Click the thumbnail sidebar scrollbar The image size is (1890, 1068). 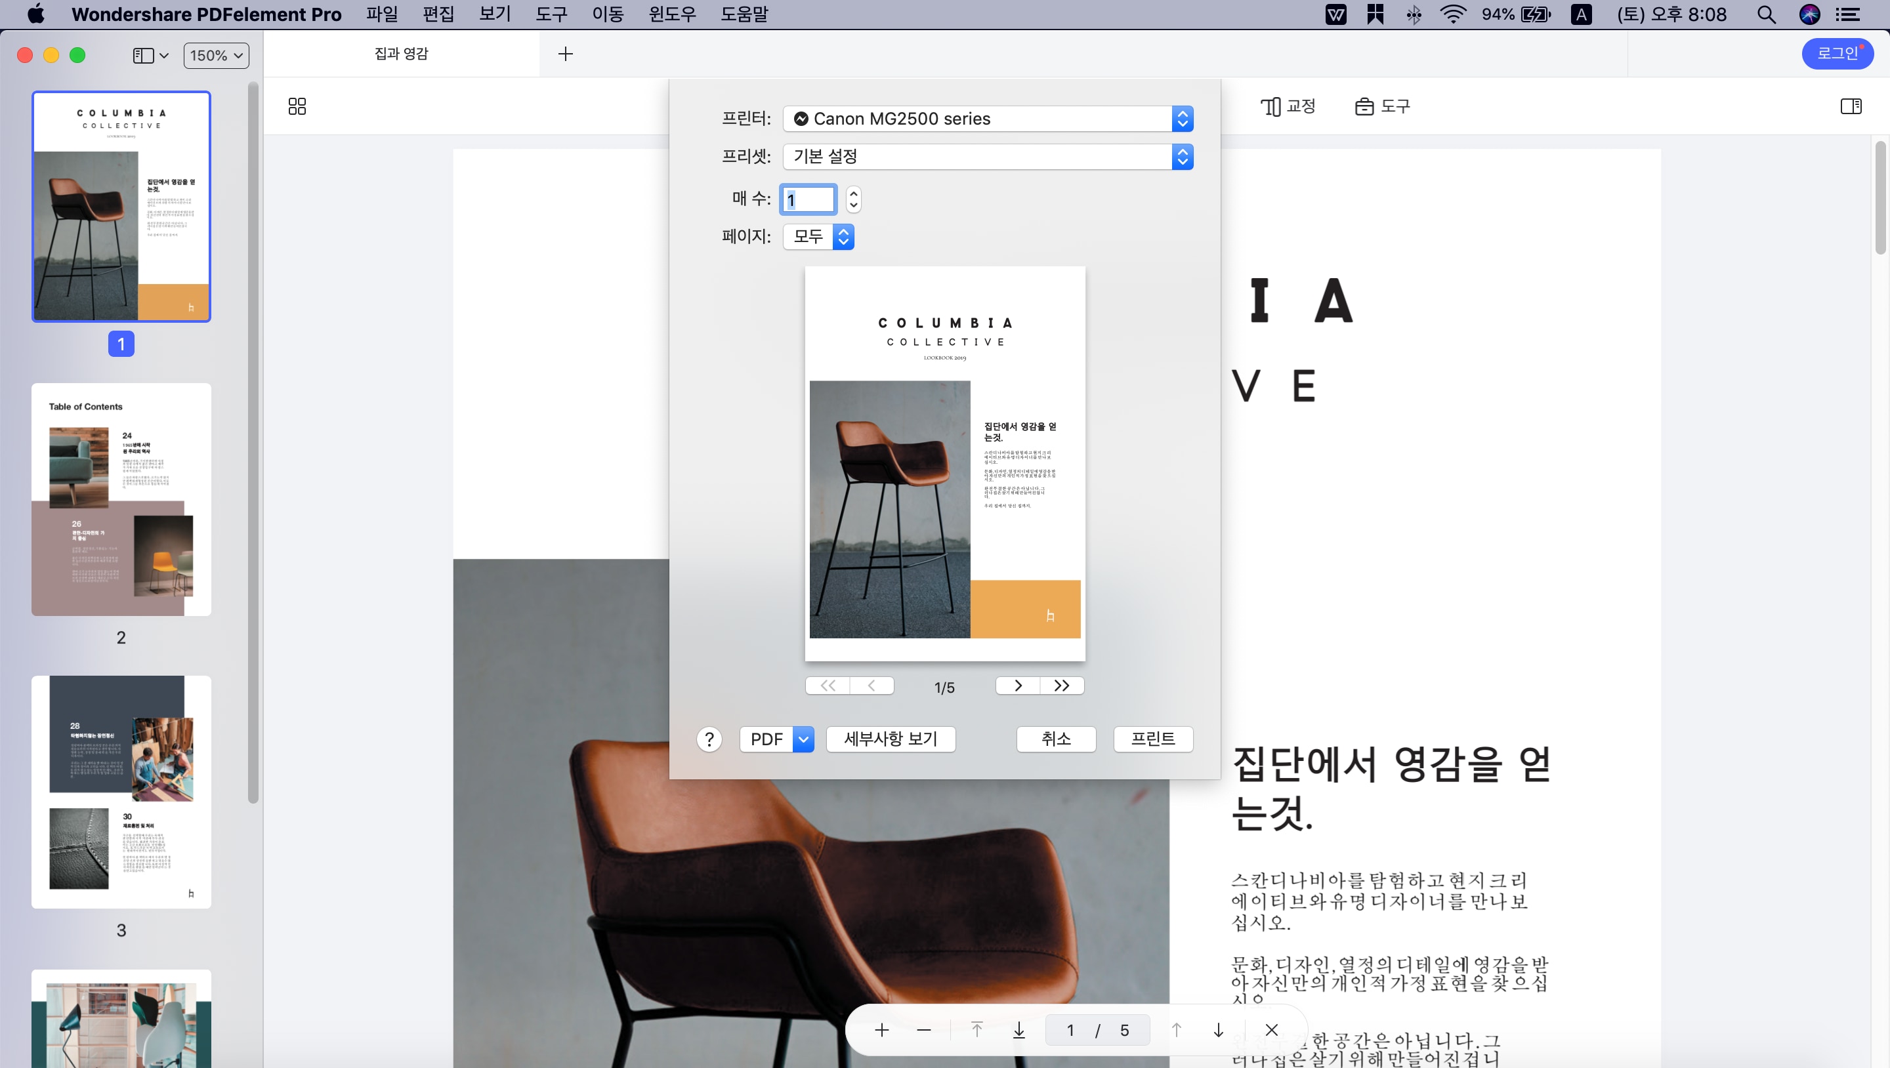(253, 442)
